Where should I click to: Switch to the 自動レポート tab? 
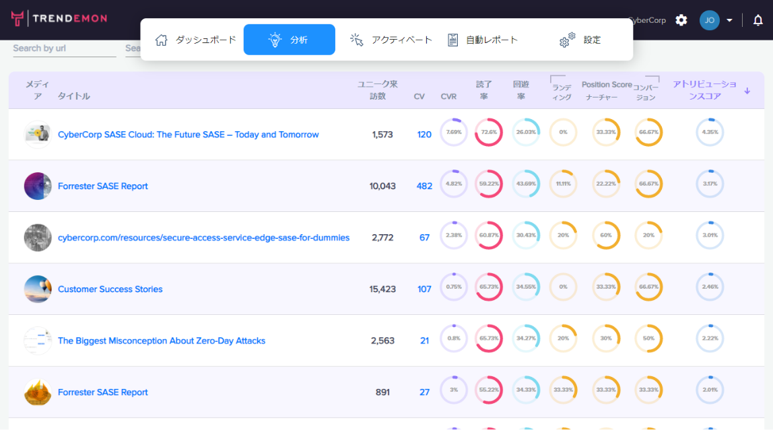point(483,40)
